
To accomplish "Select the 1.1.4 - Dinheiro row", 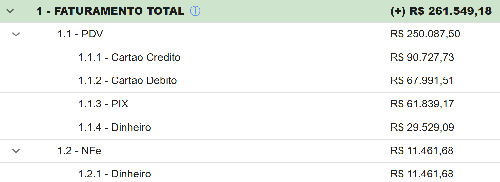I will (x=114, y=127).
